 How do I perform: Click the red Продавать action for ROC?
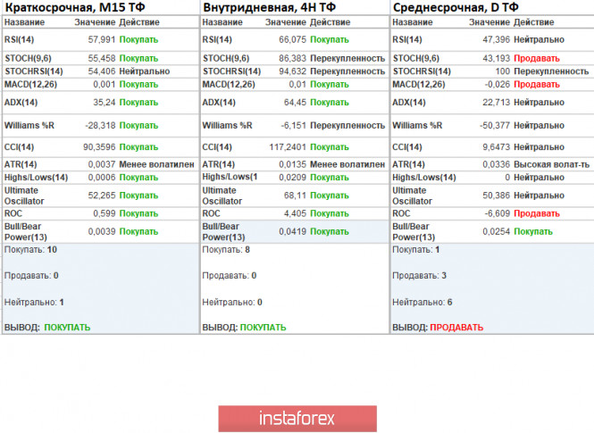(x=537, y=214)
